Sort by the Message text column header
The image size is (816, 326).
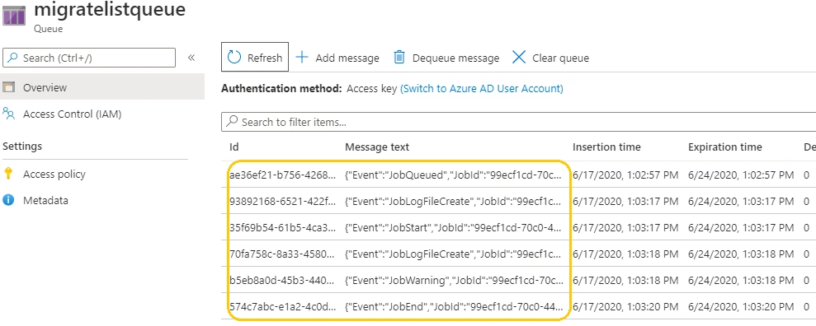pos(377,147)
